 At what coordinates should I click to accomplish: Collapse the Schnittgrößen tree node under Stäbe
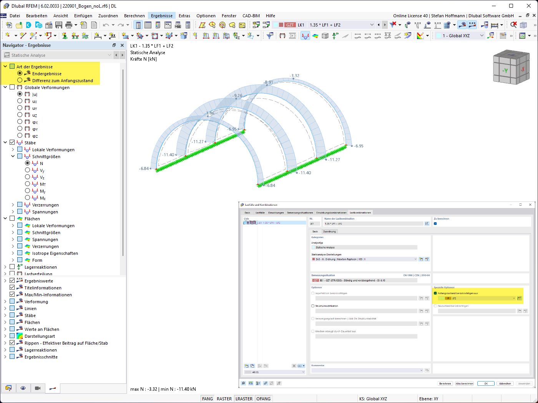(13, 157)
